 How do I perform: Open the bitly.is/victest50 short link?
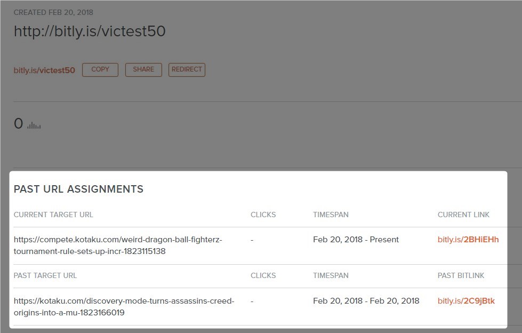coord(44,70)
